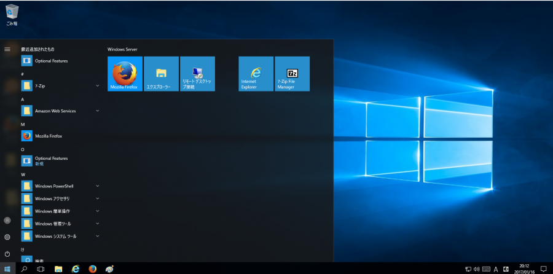Launch Internet Explorer from the taskbar
This screenshot has width=553, height=274.
[76, 269]
